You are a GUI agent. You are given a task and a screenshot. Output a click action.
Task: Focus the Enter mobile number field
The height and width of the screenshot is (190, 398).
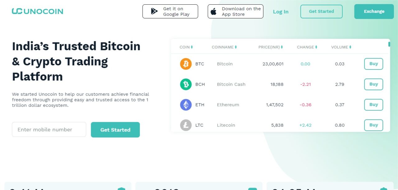coord(49,130)
